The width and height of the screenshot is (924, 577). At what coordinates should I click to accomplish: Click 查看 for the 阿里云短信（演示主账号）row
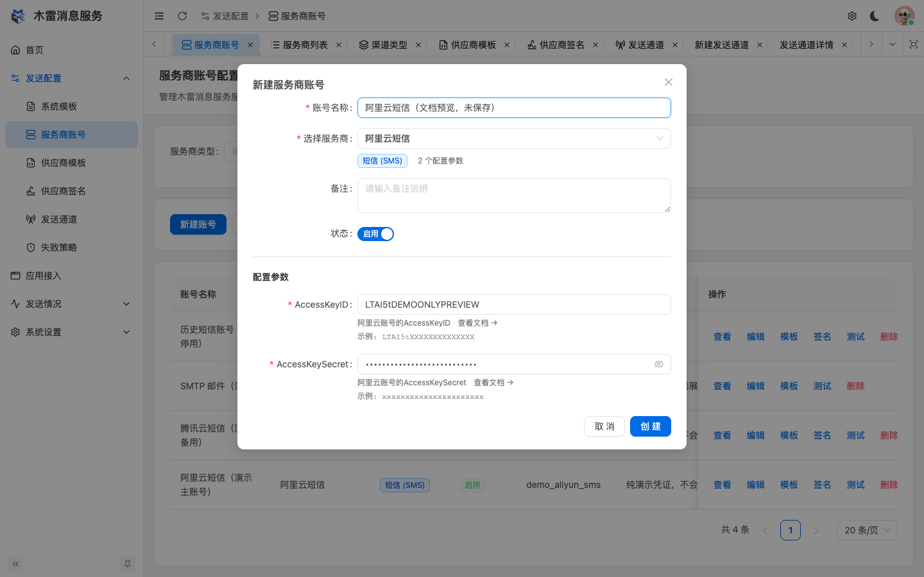(723, 485)
